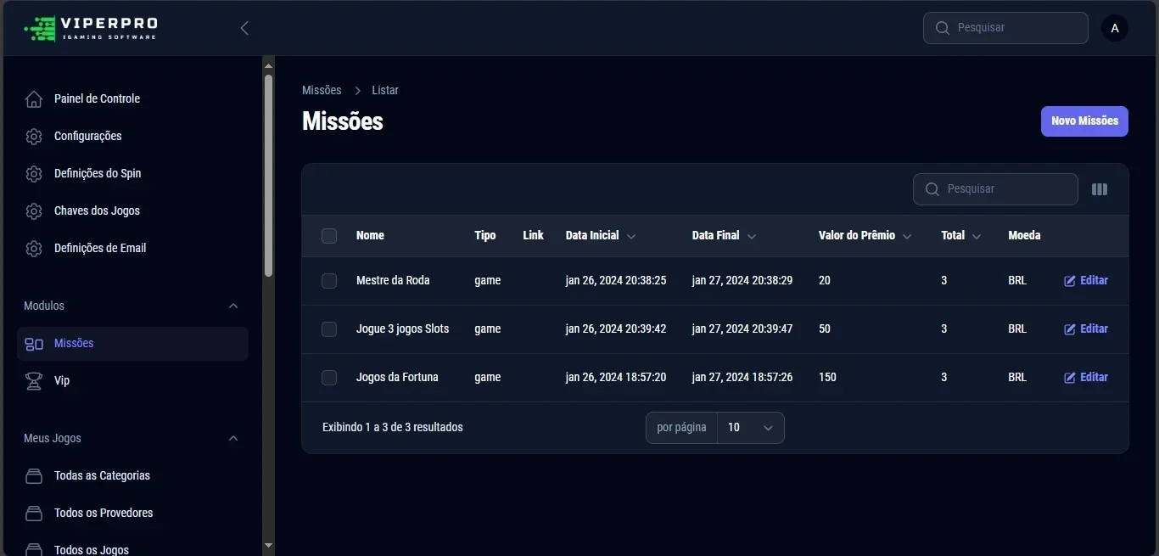Screen dimensions: 1159x556
Task: Click the Todos os Jogos icon
Action: [x=34, y=550]
